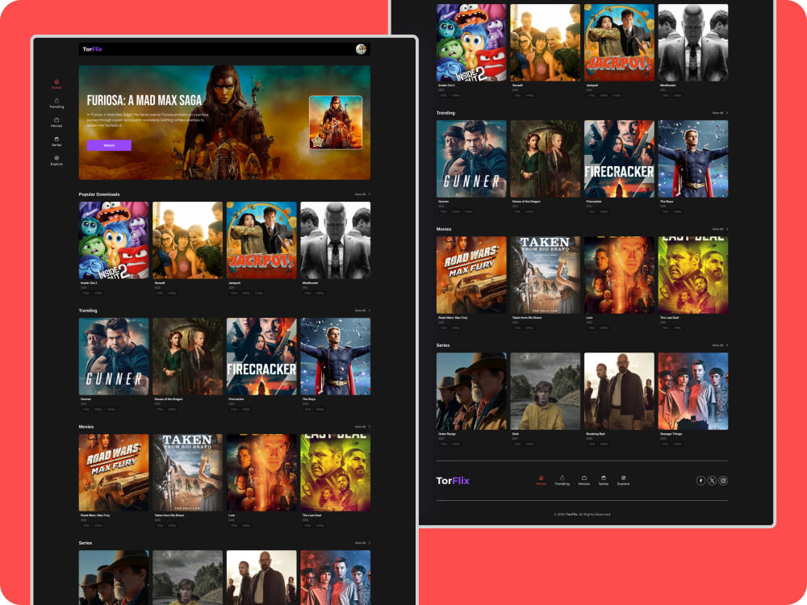Expand View All for Trending in left window
Image resolution: width=807 pixels, height=605 pixels.
tap(362, 311)
